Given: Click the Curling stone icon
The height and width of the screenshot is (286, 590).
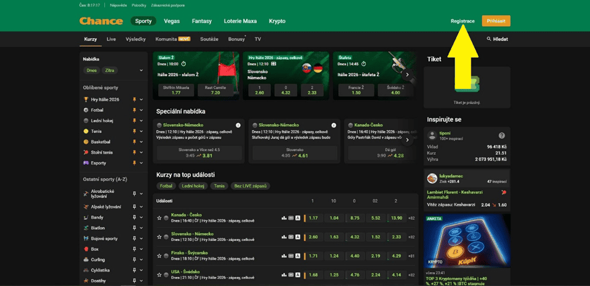Looking at the screenshot, I should click(86, 259).
